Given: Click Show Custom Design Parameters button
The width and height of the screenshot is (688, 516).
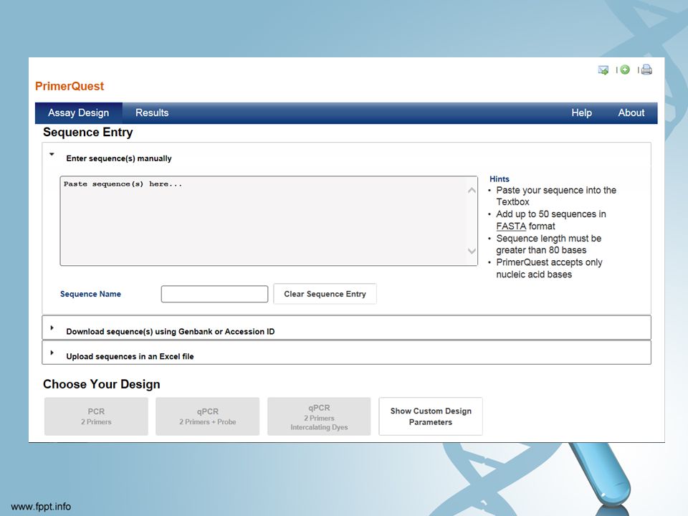Looking at the screenshot, I should [x=431, y=416].
